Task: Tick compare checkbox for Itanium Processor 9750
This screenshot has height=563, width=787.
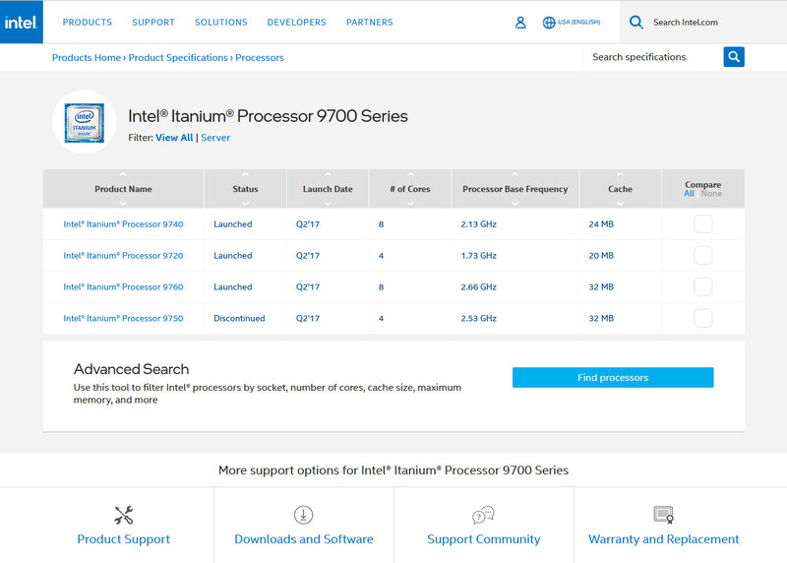Action: (x=703, y=318)
